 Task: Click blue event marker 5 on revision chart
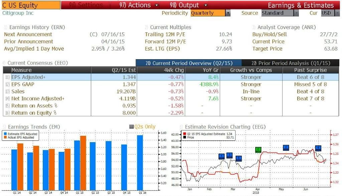click(x=239, y=158)
